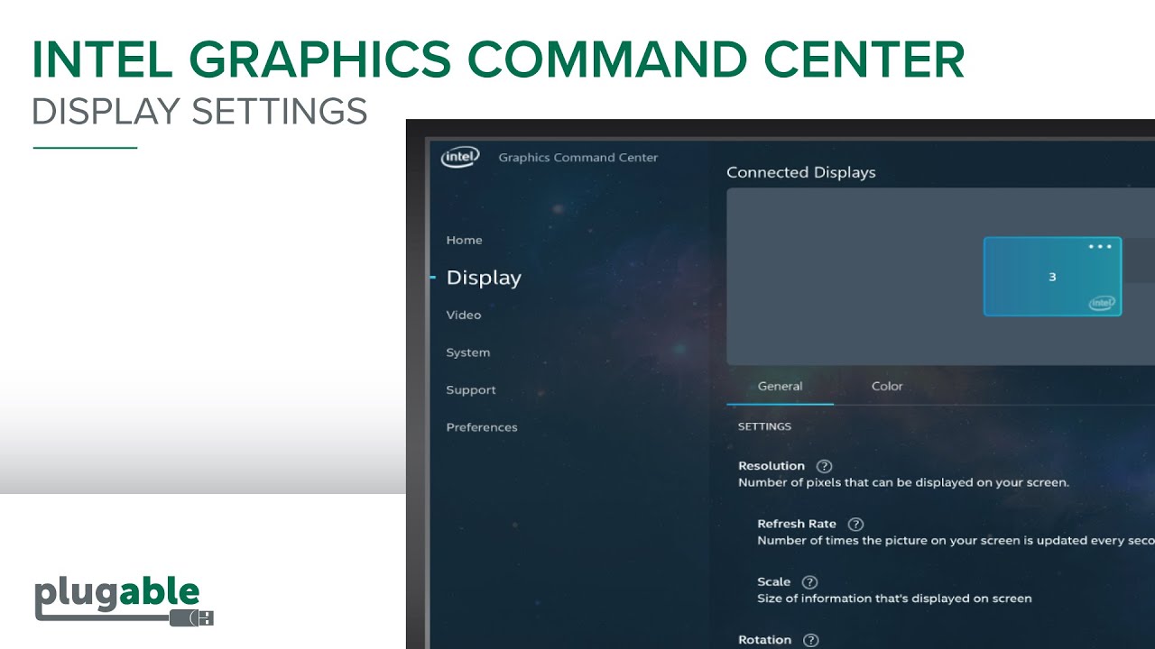Click 'Number of pixels that can be displayed' description
This screenshot has height=649, width=1155.
(x=903, y=482)
